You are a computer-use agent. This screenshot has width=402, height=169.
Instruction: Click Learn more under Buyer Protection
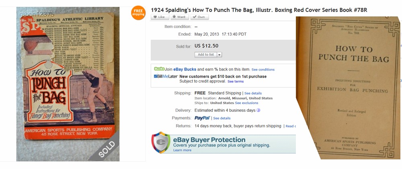click(182, 150)
